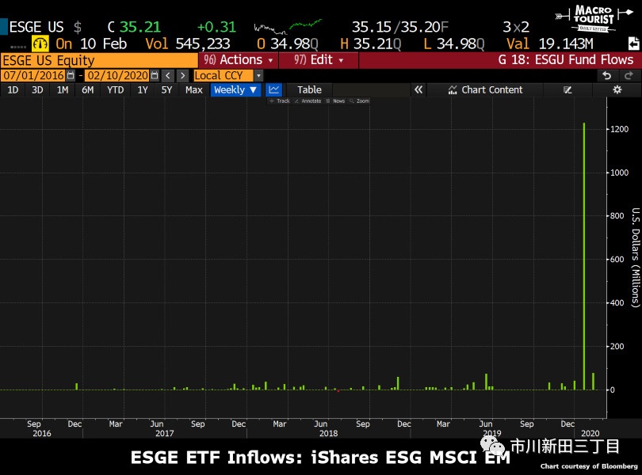Open the Weekly periodicity dropdown

(x=235, y=89)
